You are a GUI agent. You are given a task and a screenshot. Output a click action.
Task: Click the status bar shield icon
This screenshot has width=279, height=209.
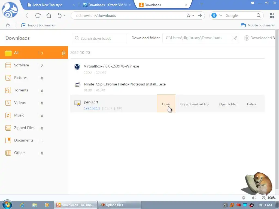244,198
